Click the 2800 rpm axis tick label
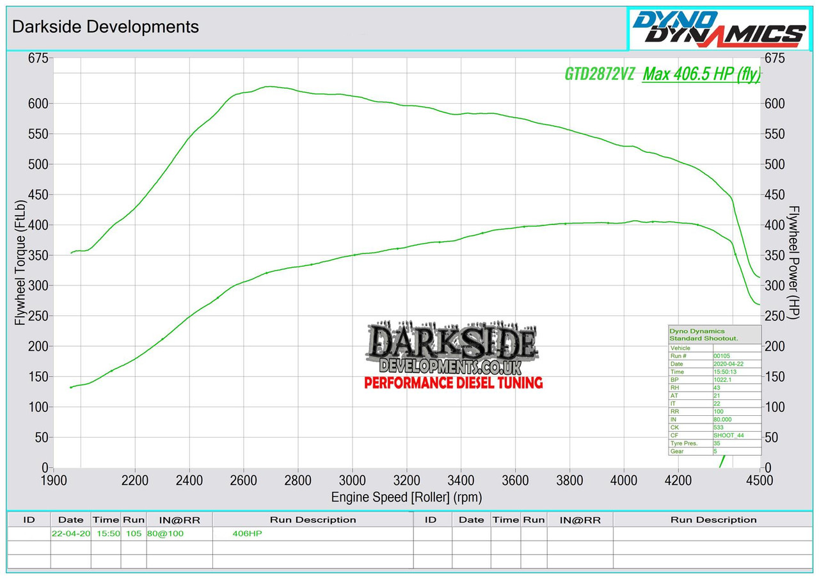The image size is (819, 579). coord(298,480)
